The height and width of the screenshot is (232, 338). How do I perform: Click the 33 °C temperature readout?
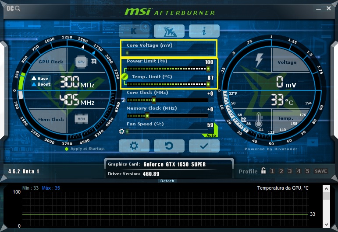pyautogui.click(x=282, y=100)
